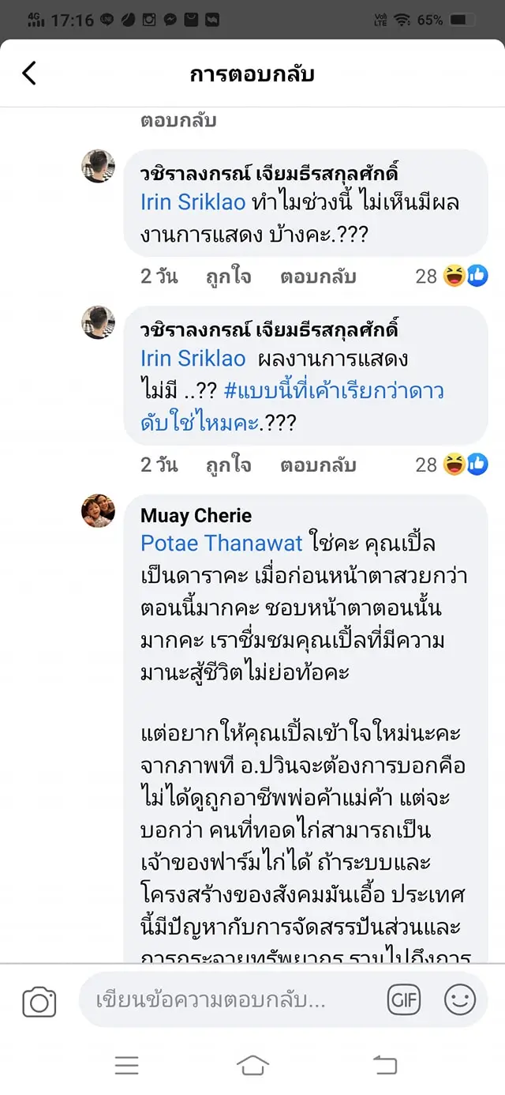The image size is (505, 1095).
Task: Reply to the first comment via ตอบกลับ
Action: [x=318, y=277]
